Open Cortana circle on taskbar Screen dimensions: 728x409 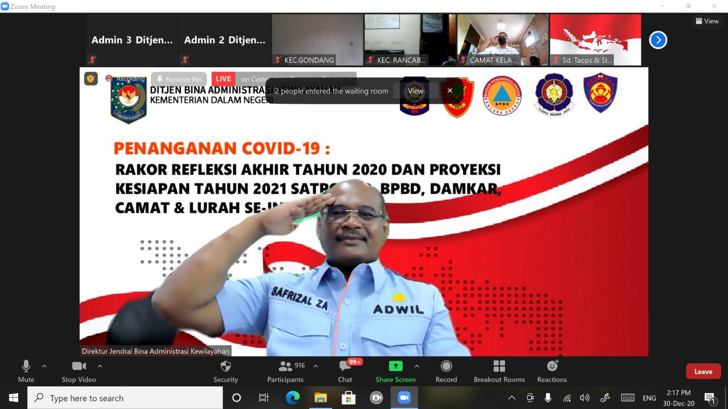(x=237, y=398)
